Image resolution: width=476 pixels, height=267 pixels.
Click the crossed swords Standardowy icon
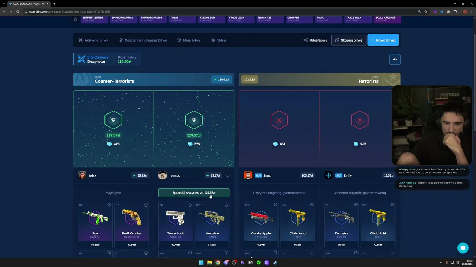pyautogui.click(x=81, y=59)
